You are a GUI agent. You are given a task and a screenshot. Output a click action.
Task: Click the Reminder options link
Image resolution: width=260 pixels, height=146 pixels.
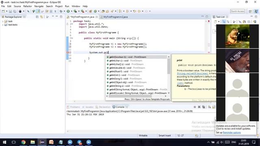232,133
